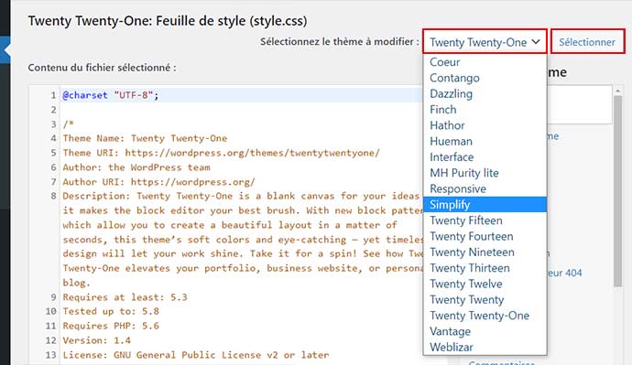Click the scrollbar up arrow
This screenshot has height=365, width=632.
pyautogui.click(x=618, y=91)
